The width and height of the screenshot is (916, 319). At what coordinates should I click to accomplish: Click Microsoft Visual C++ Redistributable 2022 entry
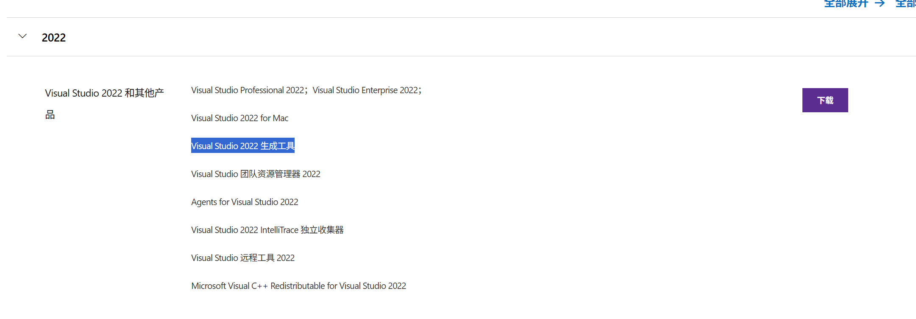299,286
